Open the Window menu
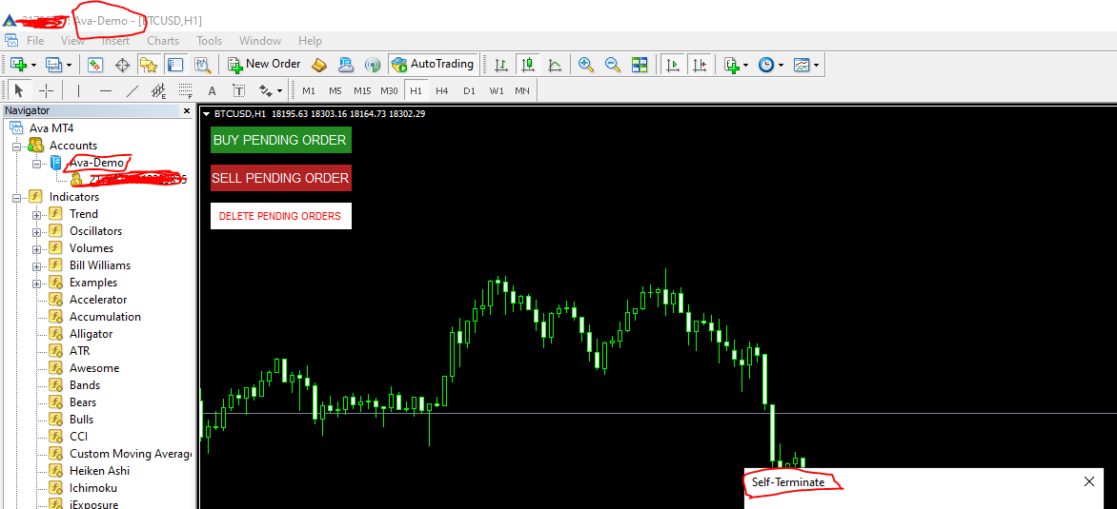The height and width of the screenshot is (509, 1117). tap(260, 41)
